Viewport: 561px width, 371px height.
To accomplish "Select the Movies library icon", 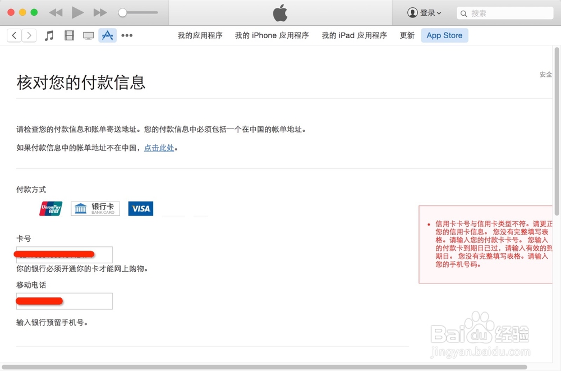I will tap(68, 35).
